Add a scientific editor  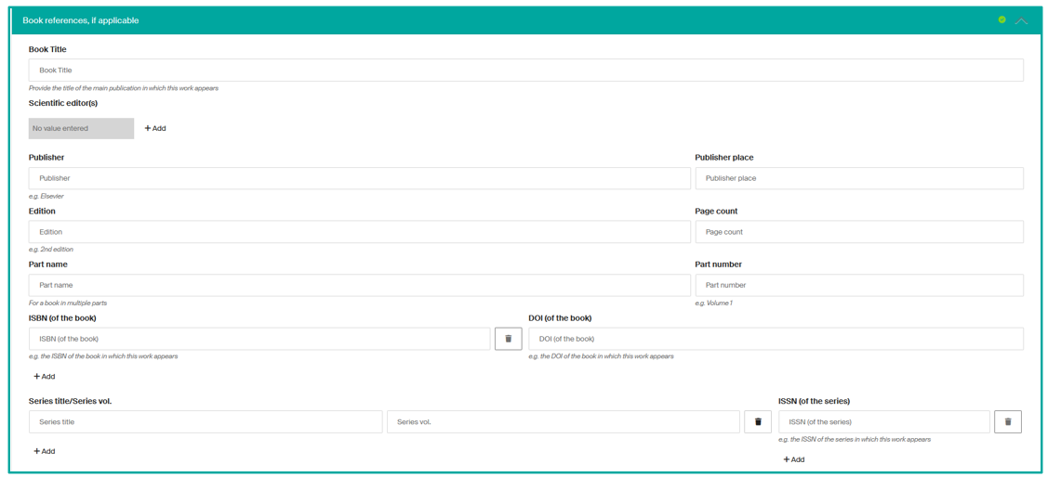click(x=155, y=128)
